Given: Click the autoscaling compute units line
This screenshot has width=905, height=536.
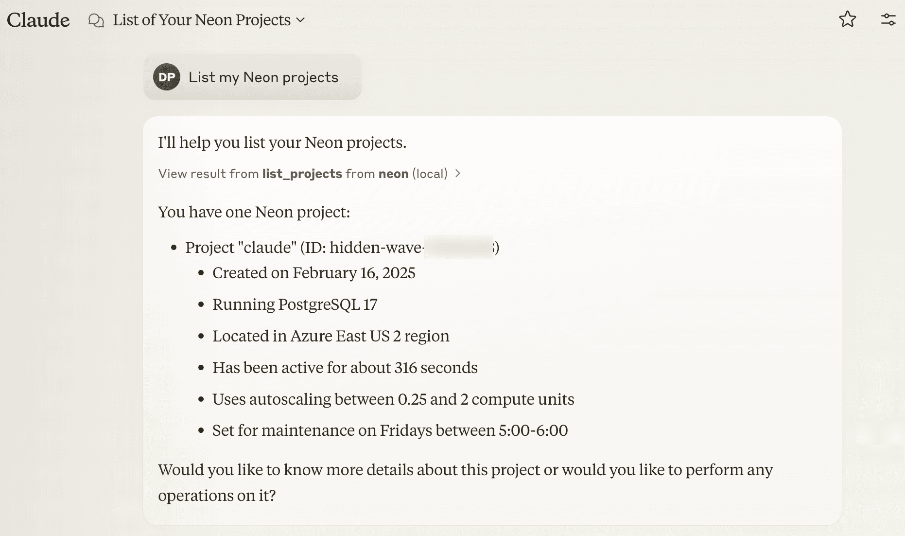Looking at the screenshot, I should 393,399.
